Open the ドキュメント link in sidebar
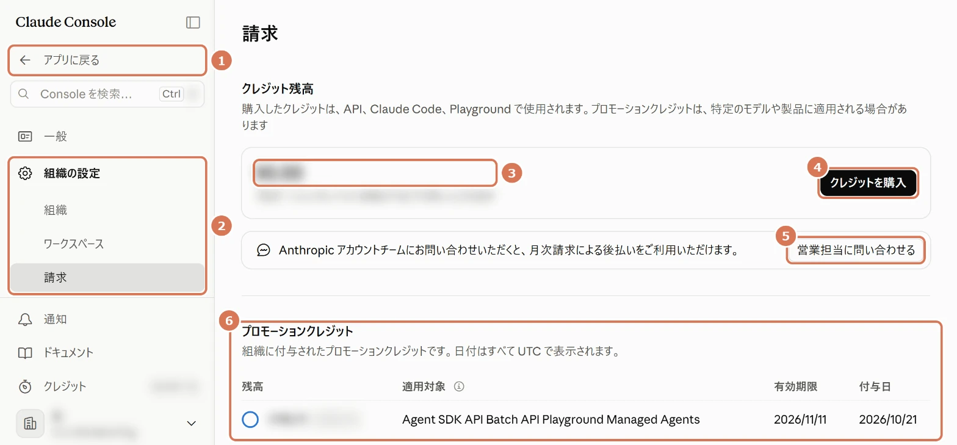 point(107,353)
